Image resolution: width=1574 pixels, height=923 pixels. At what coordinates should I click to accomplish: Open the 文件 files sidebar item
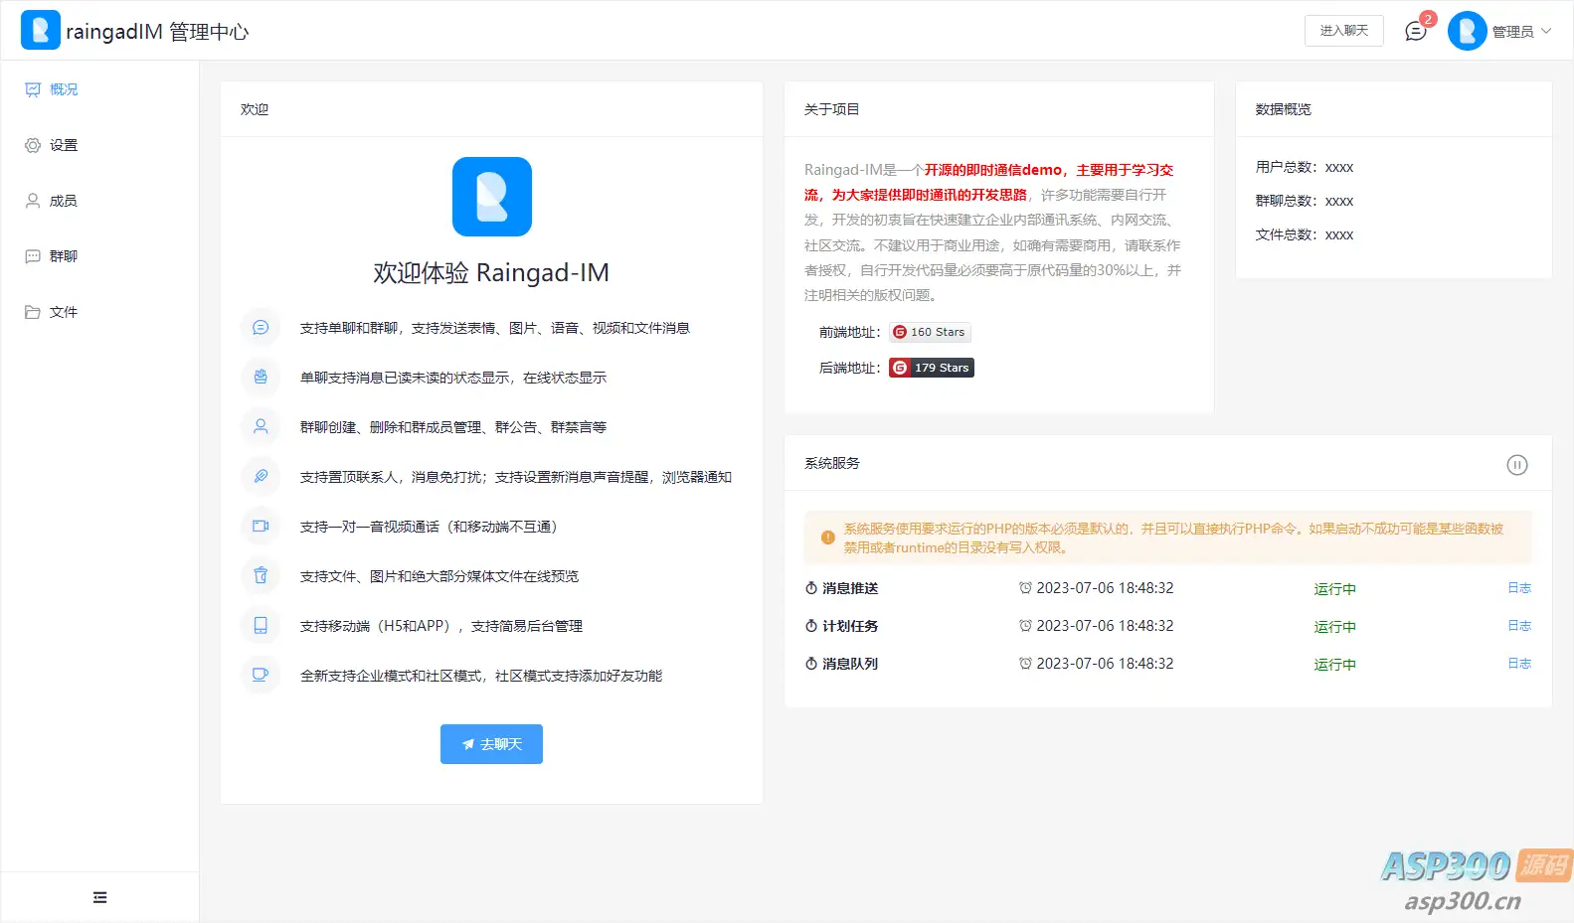click(99, 312)
